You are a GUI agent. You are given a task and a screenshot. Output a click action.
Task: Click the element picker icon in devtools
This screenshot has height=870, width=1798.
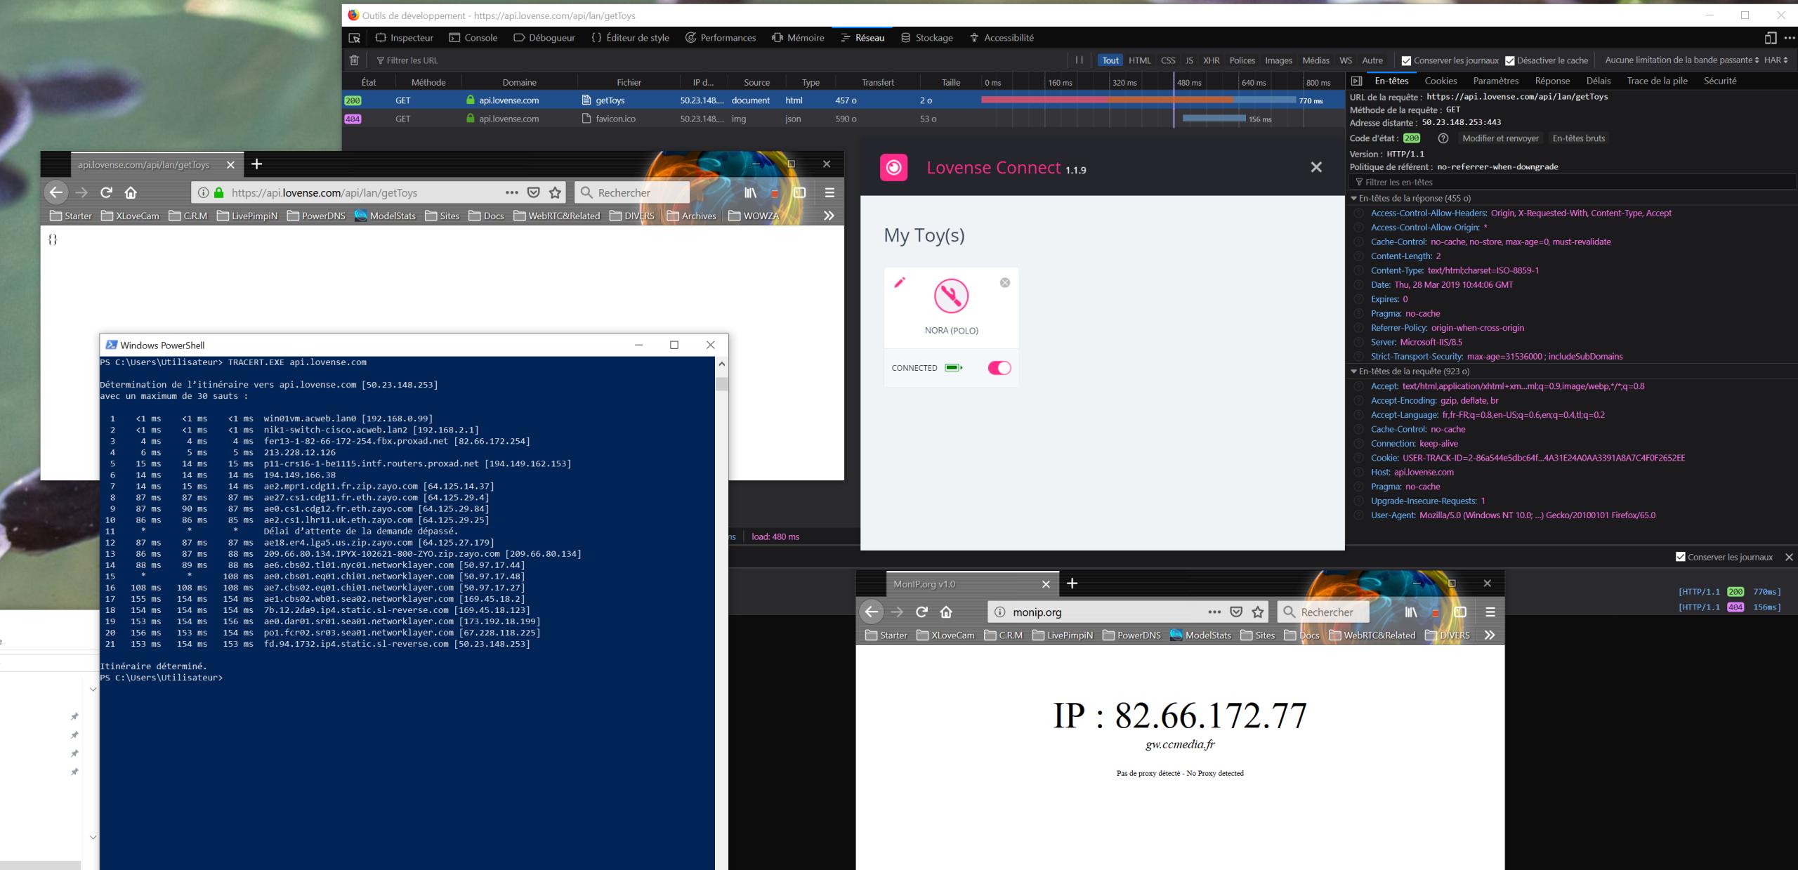[355, 38]
